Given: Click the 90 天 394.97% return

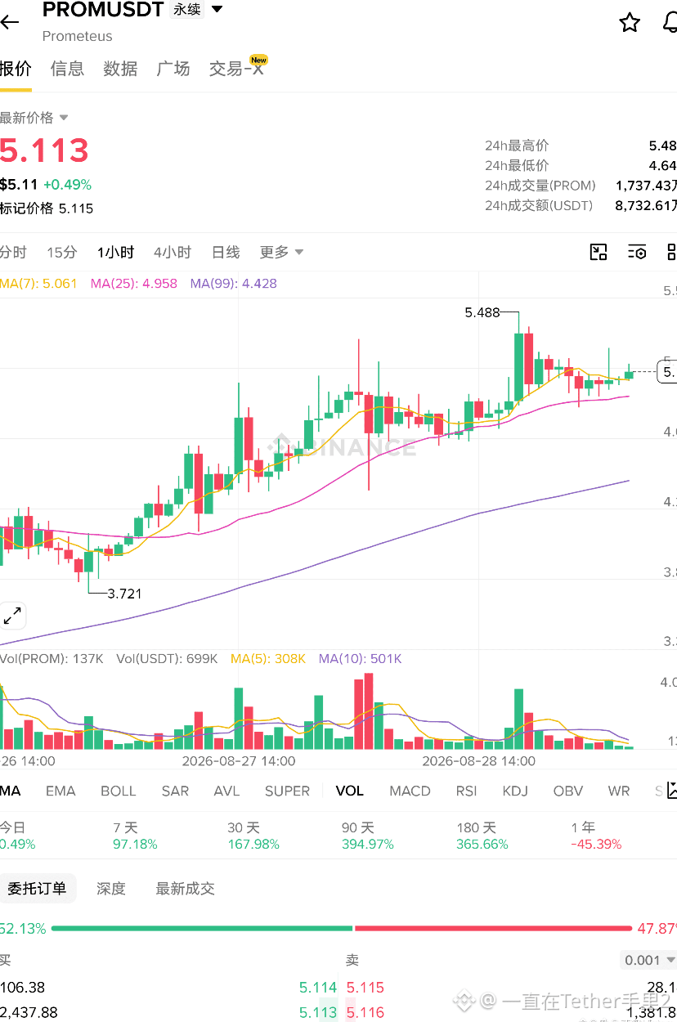Looking at the screenshot, I should [368, 836].
